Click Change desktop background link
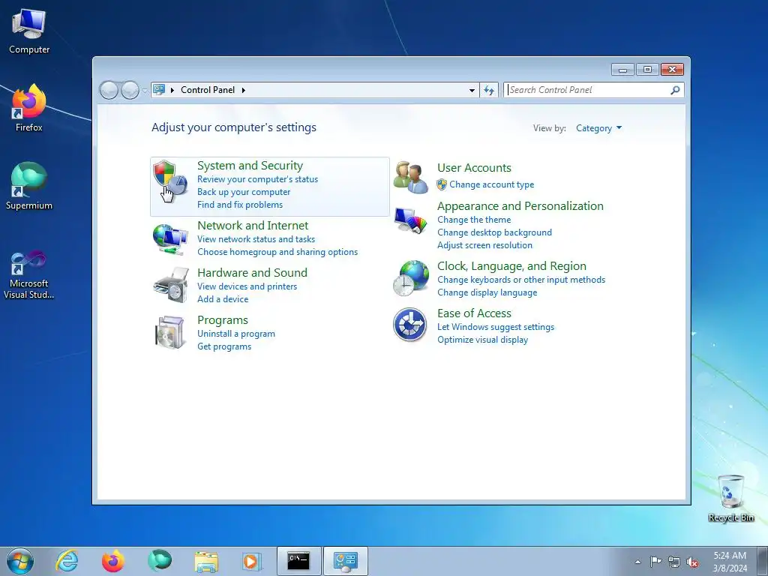The image size is (768, 576). pyautogui.click(x=494, y=232)
